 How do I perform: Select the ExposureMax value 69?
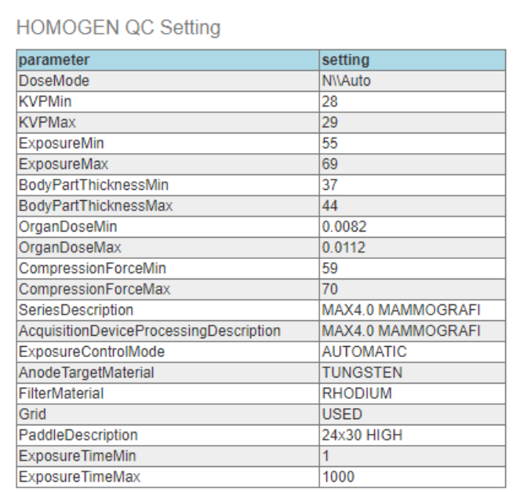click(x=329, y=165)
